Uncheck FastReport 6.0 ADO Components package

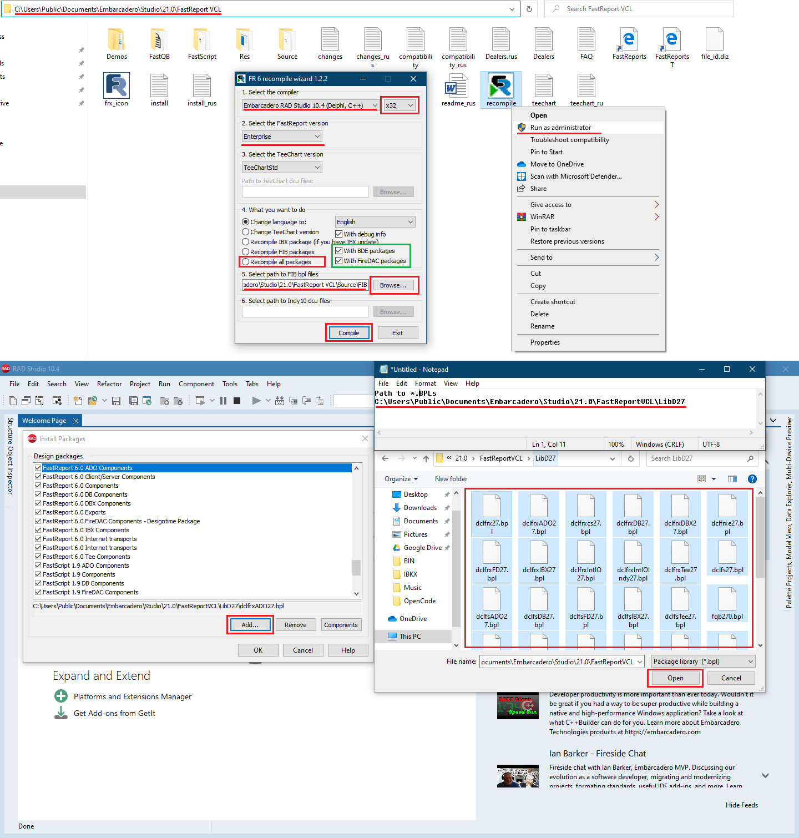pyautogui.click(x=38, y=468)
